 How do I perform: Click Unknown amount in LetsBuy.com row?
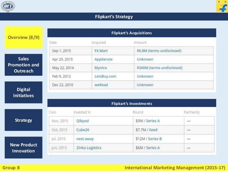145,76
